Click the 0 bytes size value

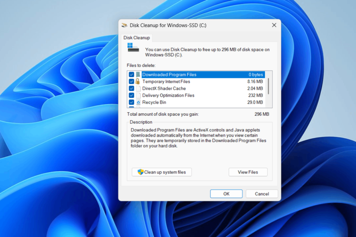256,74
